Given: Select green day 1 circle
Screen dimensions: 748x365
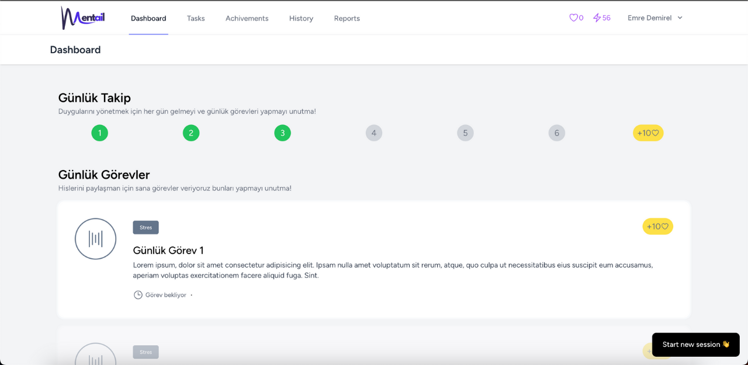Looking at the screenshot, I should pos(100,133).
